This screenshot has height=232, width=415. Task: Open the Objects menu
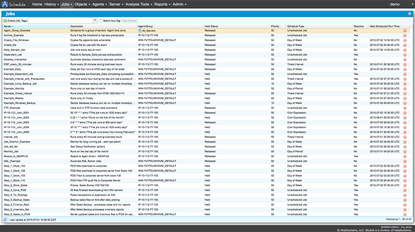[82, 4]
